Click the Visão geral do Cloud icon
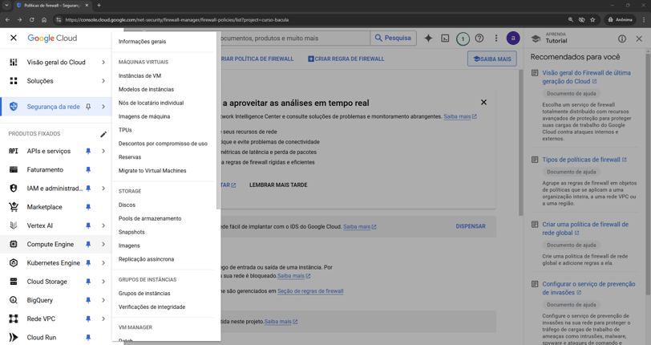Screen dimensions: 651x345 [x=14, y=62]
